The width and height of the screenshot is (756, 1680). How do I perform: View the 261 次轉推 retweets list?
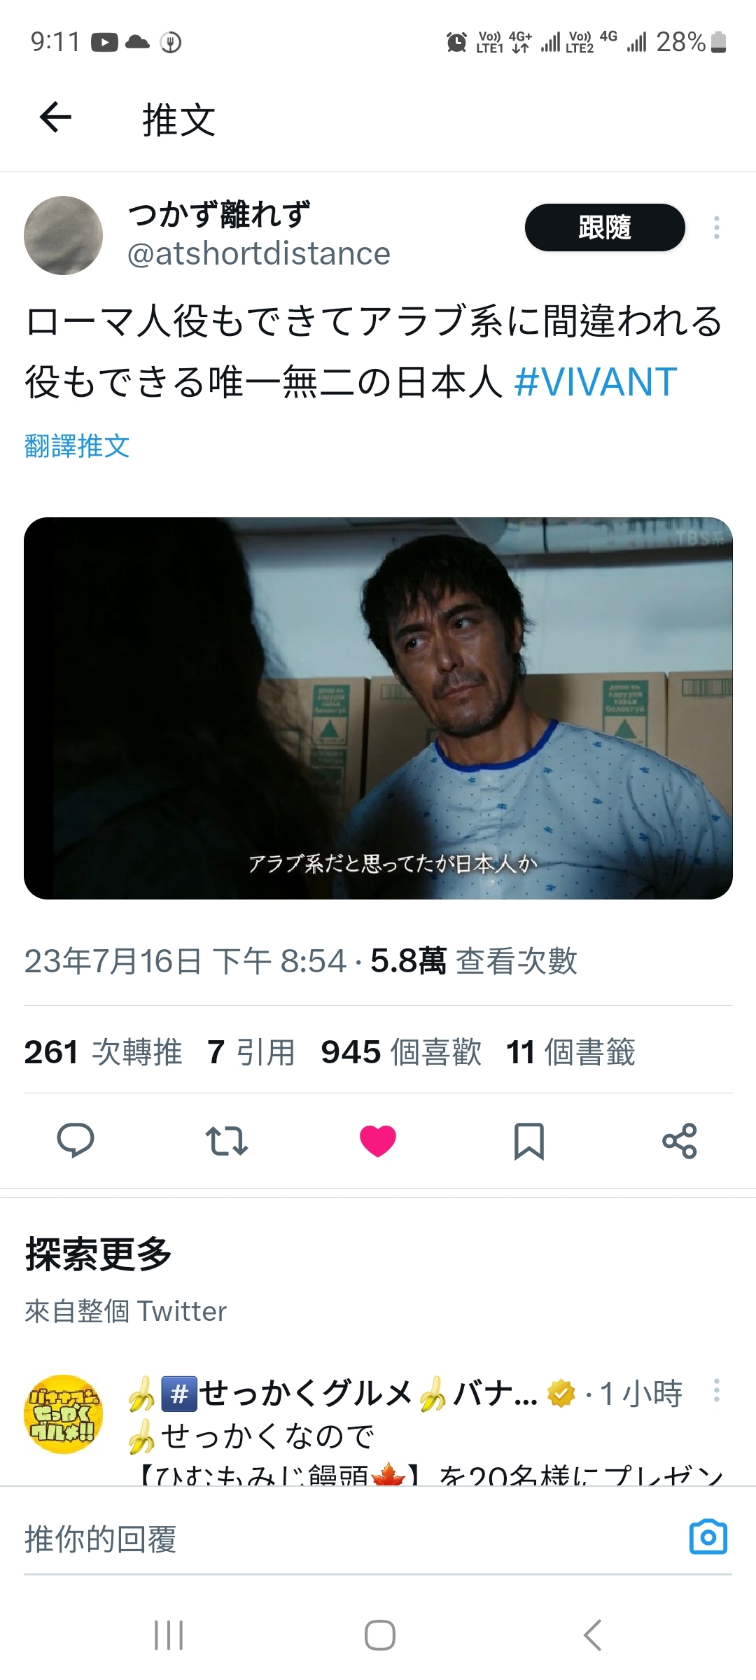(x=103, y=1052)
